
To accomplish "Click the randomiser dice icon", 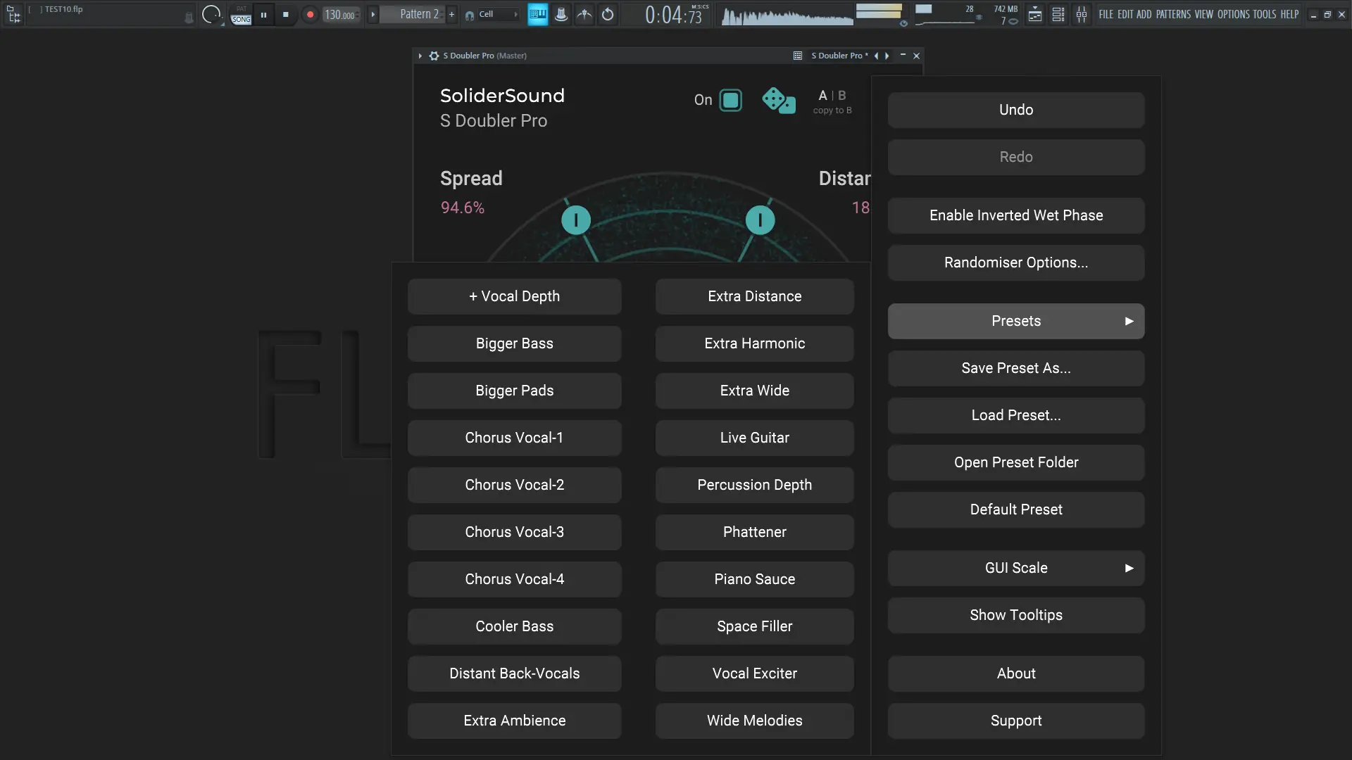I will (x=778, y=101).
